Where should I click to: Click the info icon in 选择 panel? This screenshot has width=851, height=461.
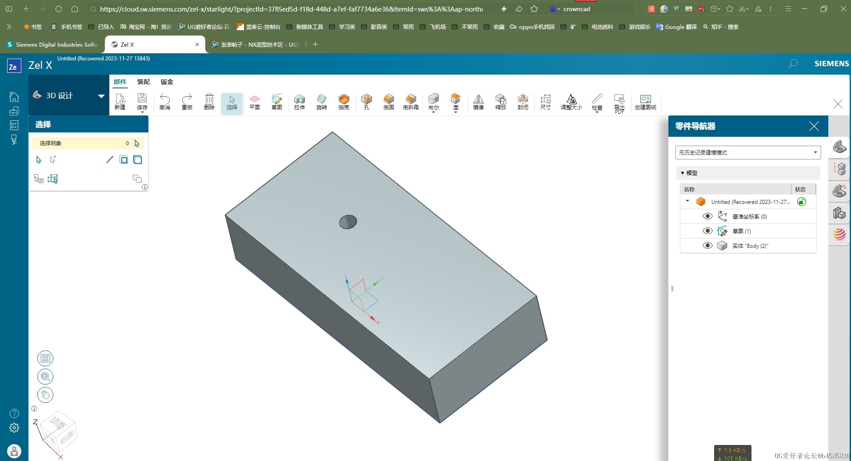[x=145, y=187]
